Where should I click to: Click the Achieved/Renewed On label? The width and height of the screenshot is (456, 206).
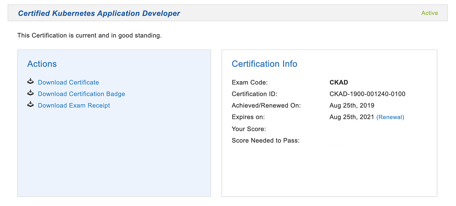pos(266,105)
